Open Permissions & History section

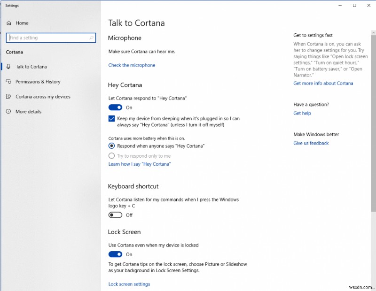click(38, 82)
